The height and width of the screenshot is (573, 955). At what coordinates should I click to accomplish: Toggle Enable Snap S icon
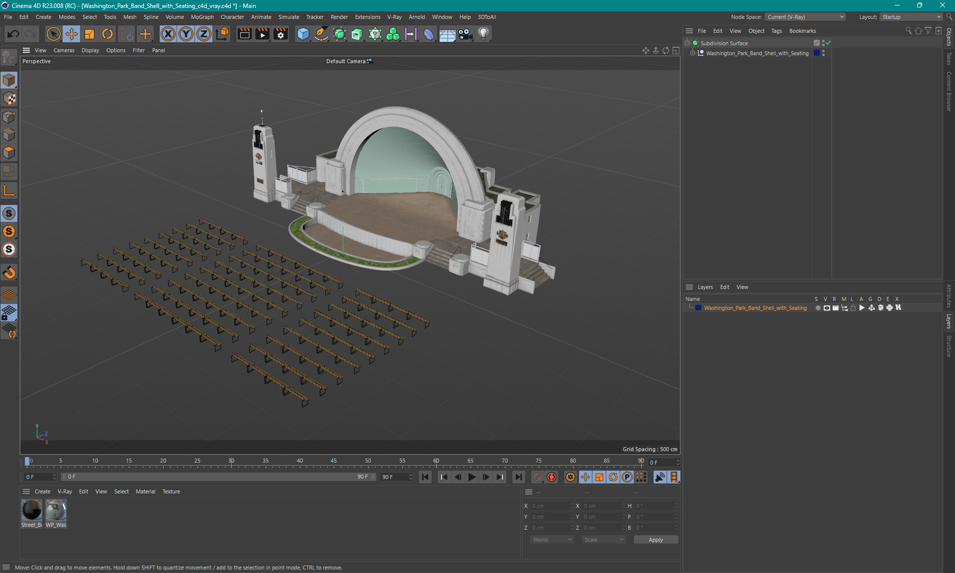(9, 213)
